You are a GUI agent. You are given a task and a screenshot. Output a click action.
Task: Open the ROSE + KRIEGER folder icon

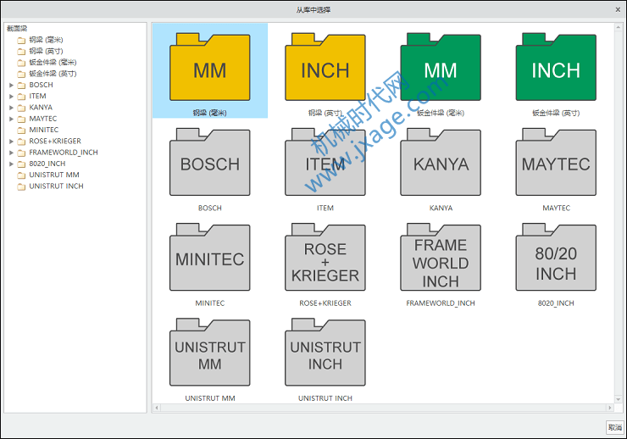[325, 257]
